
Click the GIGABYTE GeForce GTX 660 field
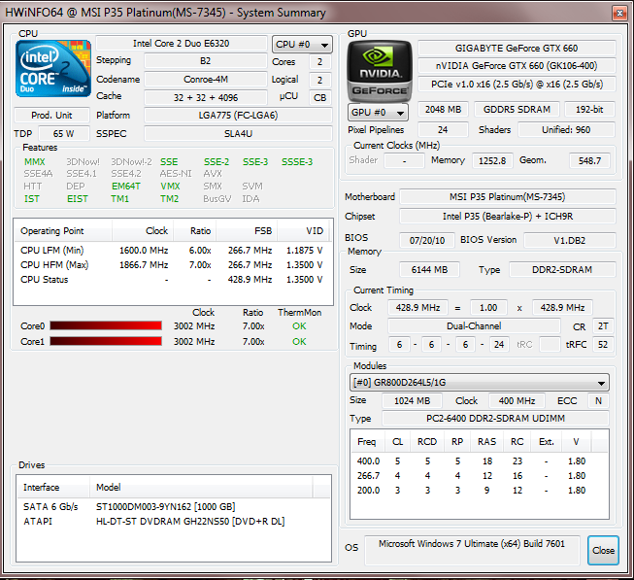pos(517,49)
